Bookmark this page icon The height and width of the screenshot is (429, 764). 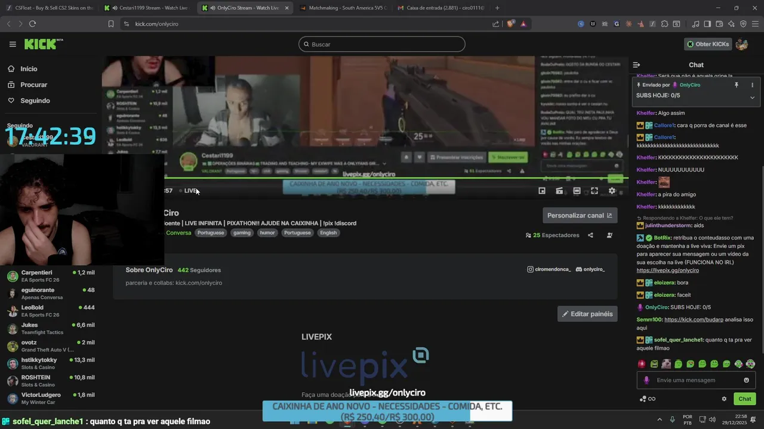(x=110, y=24)
